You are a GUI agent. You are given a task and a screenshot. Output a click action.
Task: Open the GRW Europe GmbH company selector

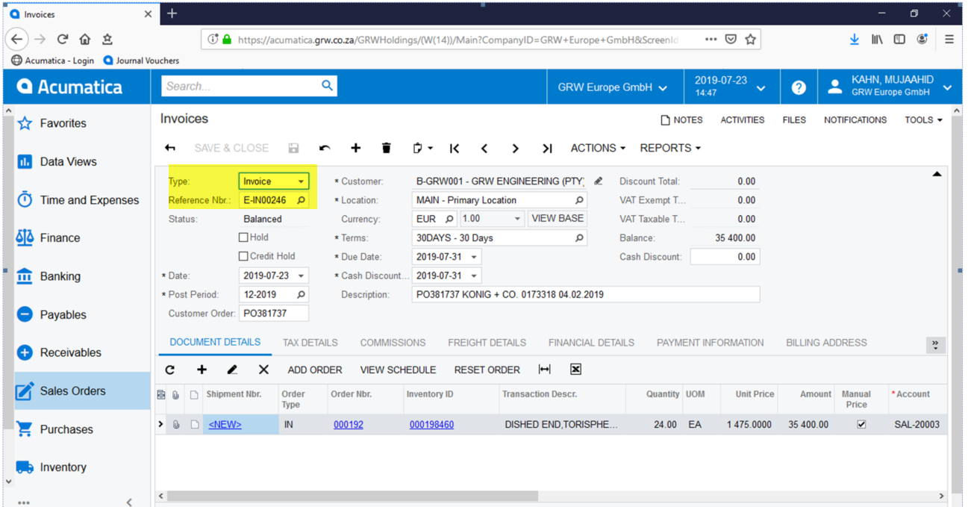coord(612,87)
